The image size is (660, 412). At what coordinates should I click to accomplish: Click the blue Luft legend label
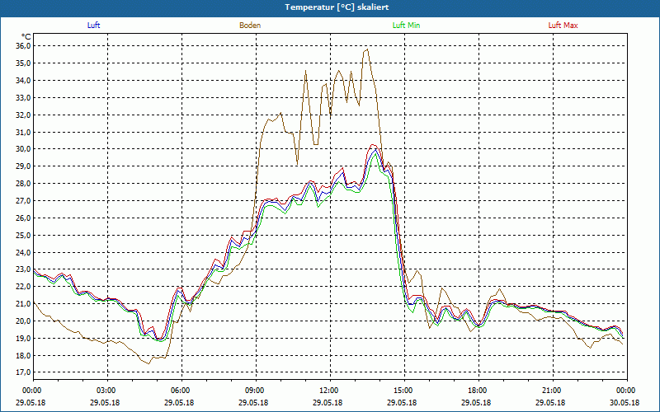click(93, 26)
